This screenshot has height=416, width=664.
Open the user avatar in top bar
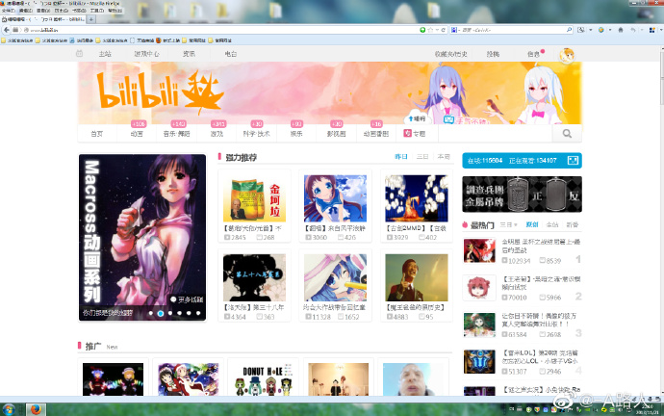click(x=567, y=55)
